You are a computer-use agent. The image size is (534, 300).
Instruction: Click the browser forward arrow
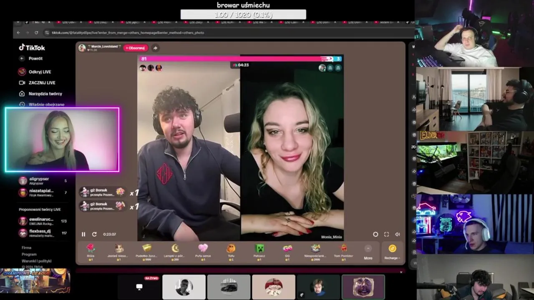click(27, 32)
